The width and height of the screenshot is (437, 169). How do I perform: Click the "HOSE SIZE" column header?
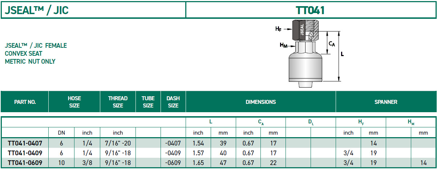(74, 102)
